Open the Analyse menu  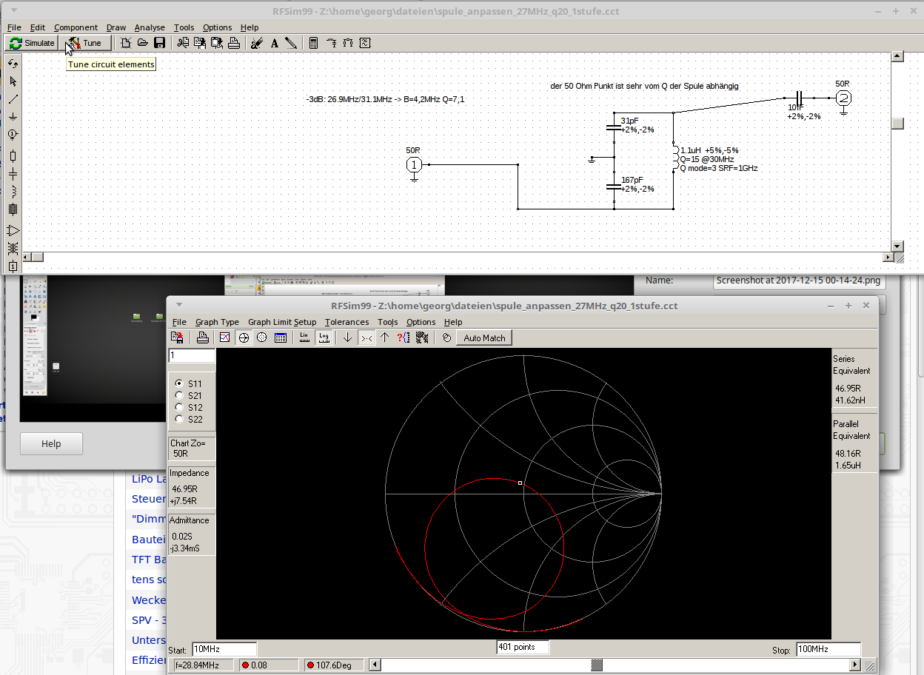coord(150,27)
